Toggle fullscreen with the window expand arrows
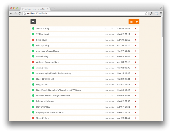This screenshot has width=172, height=133. [x=161, y=8]
